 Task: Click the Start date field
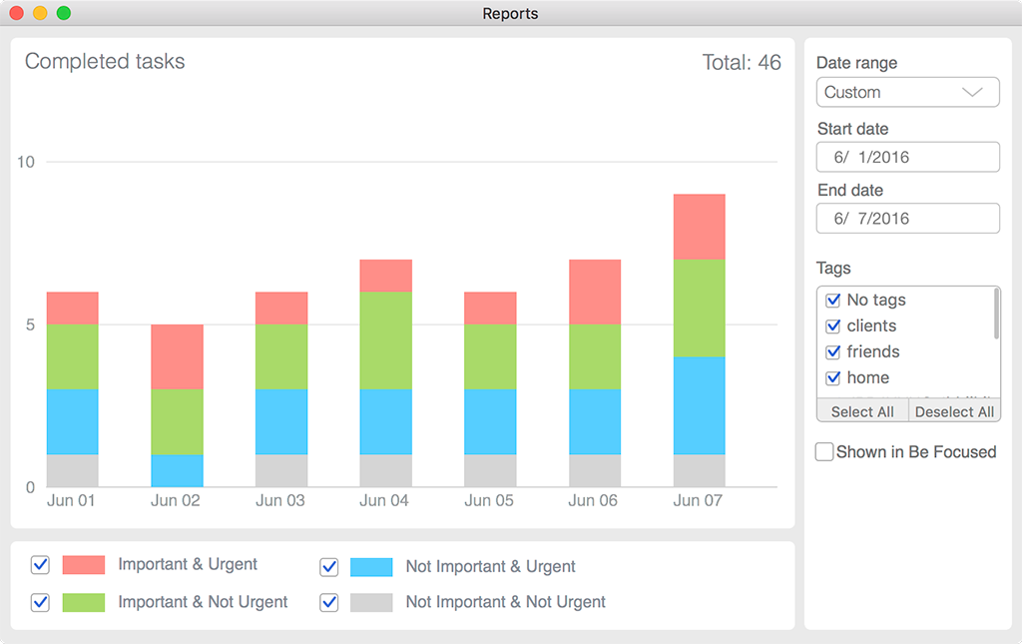pos(907,157)
